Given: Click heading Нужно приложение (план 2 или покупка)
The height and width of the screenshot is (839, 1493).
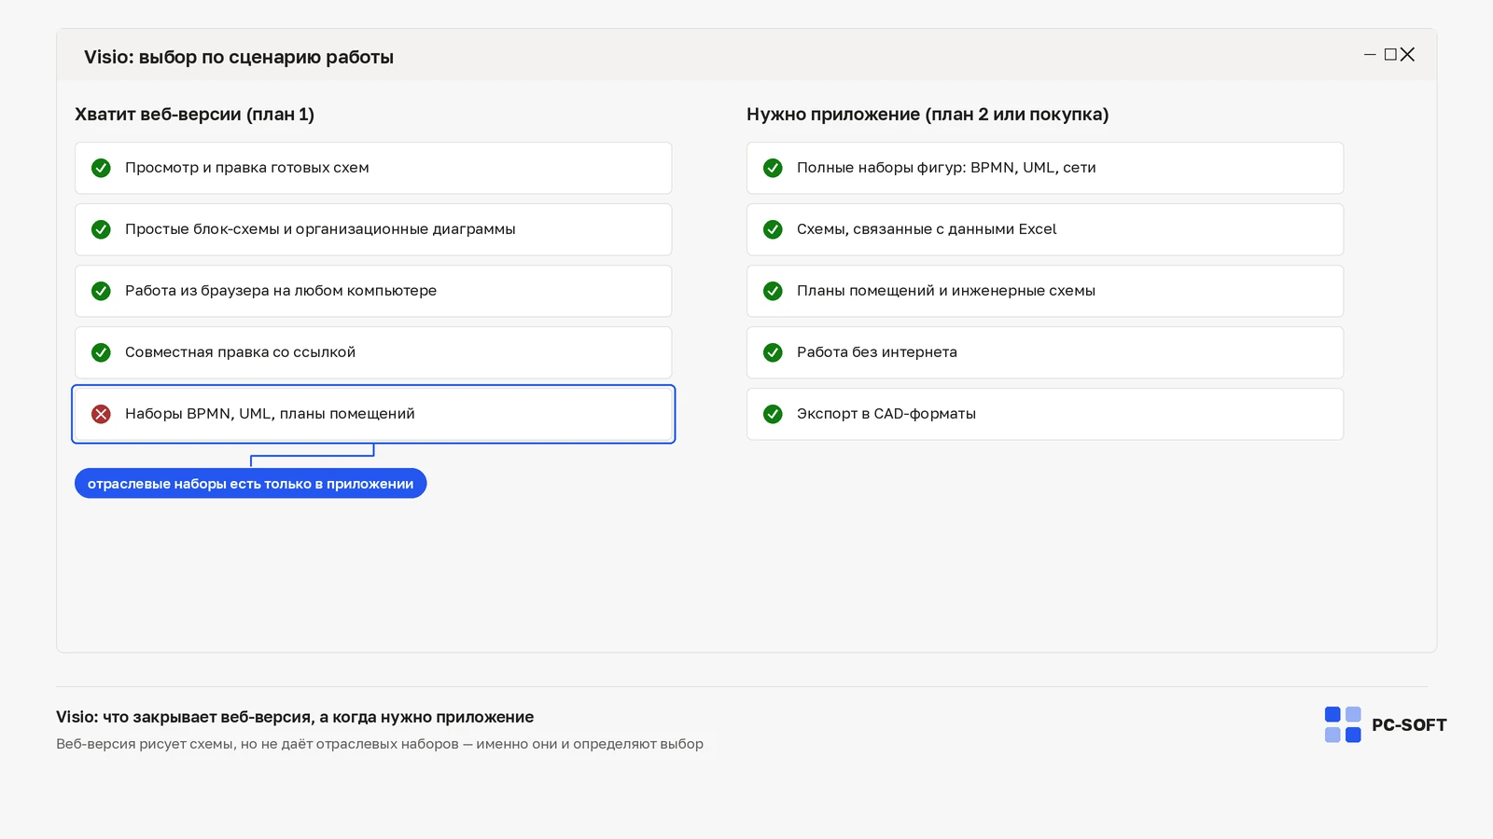Looking at the screenshot, I should pos(928,115).
